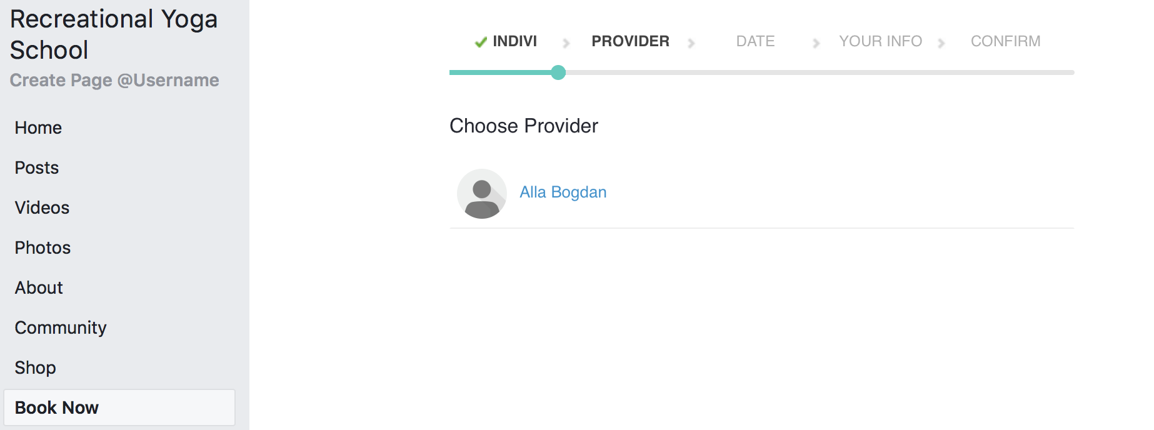
Task: Select the PROVIDER booking step
Action: [630, 41]
